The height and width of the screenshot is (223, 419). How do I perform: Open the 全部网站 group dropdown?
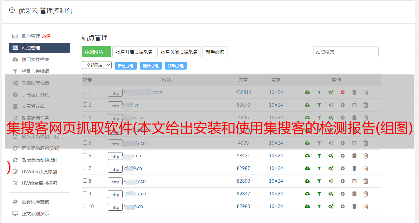[97, 65]
